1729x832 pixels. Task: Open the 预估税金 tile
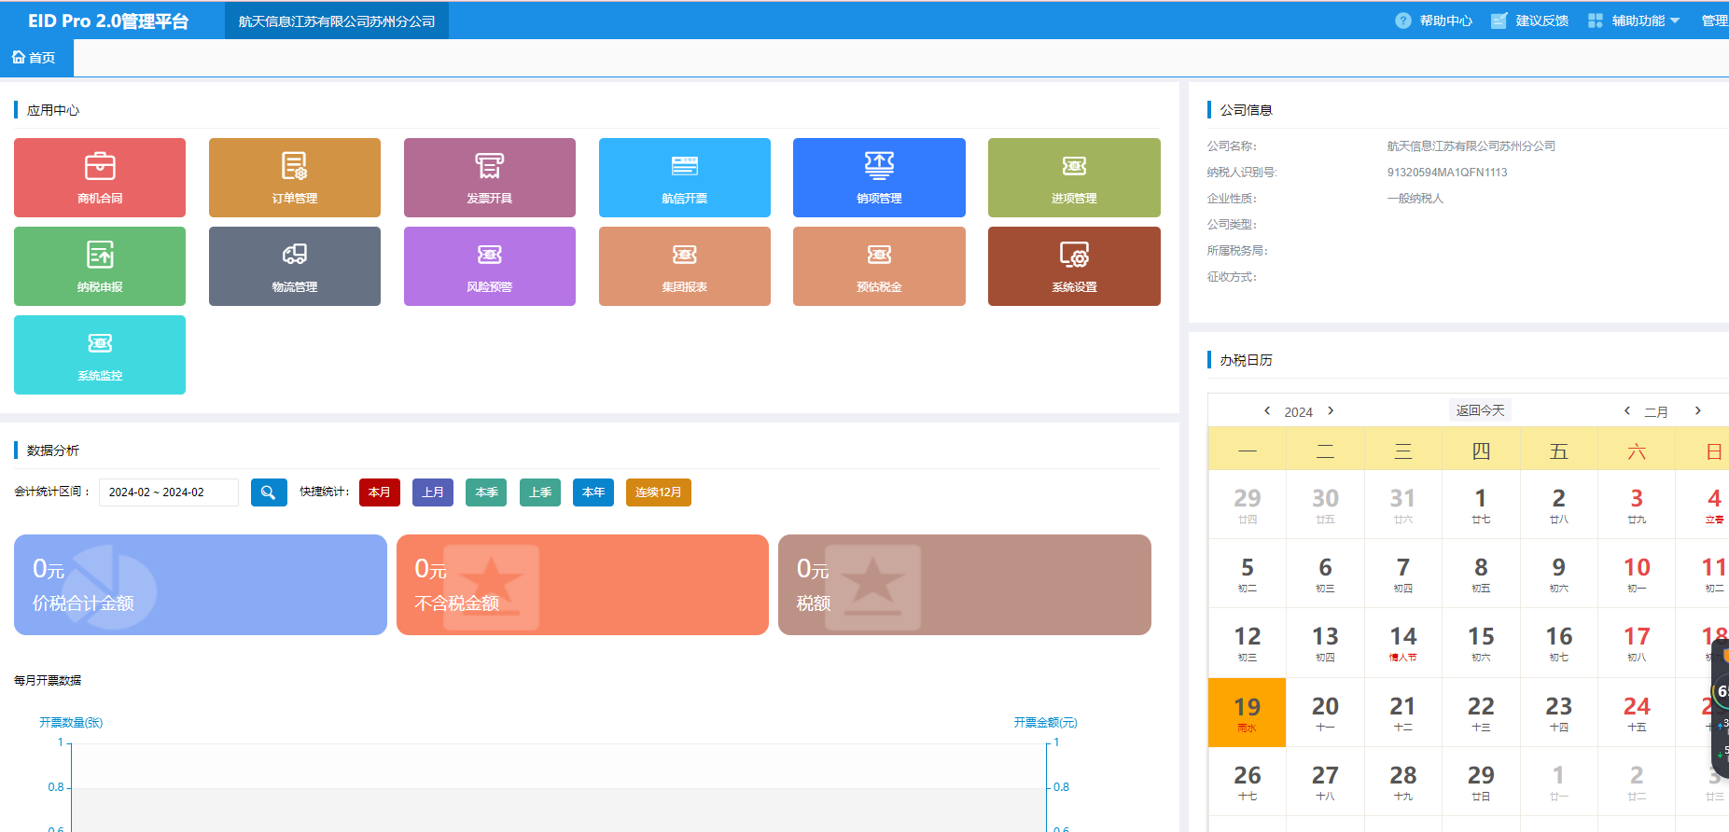879,266
